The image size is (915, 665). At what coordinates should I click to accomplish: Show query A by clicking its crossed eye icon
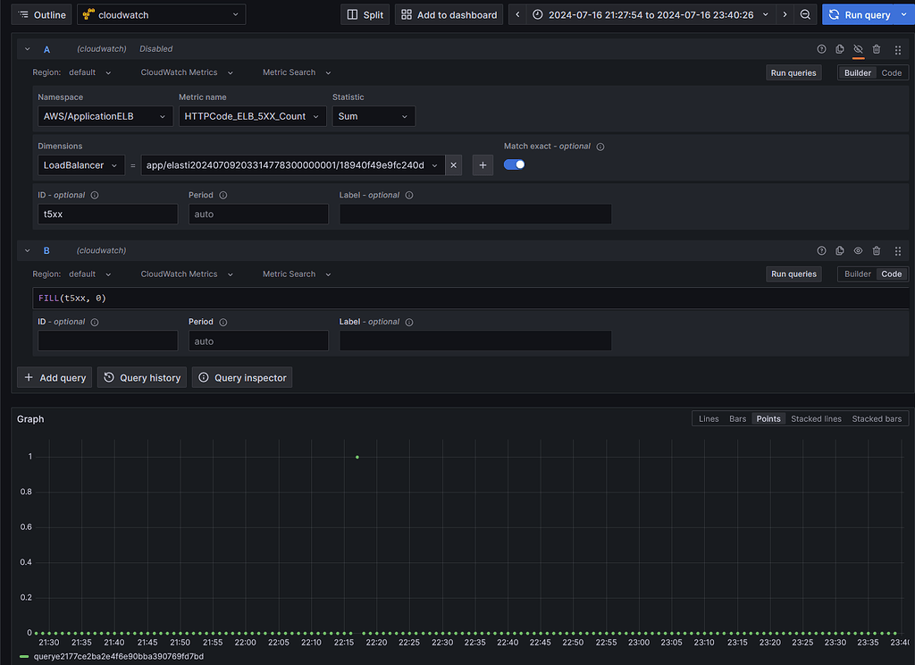[858, 49]
